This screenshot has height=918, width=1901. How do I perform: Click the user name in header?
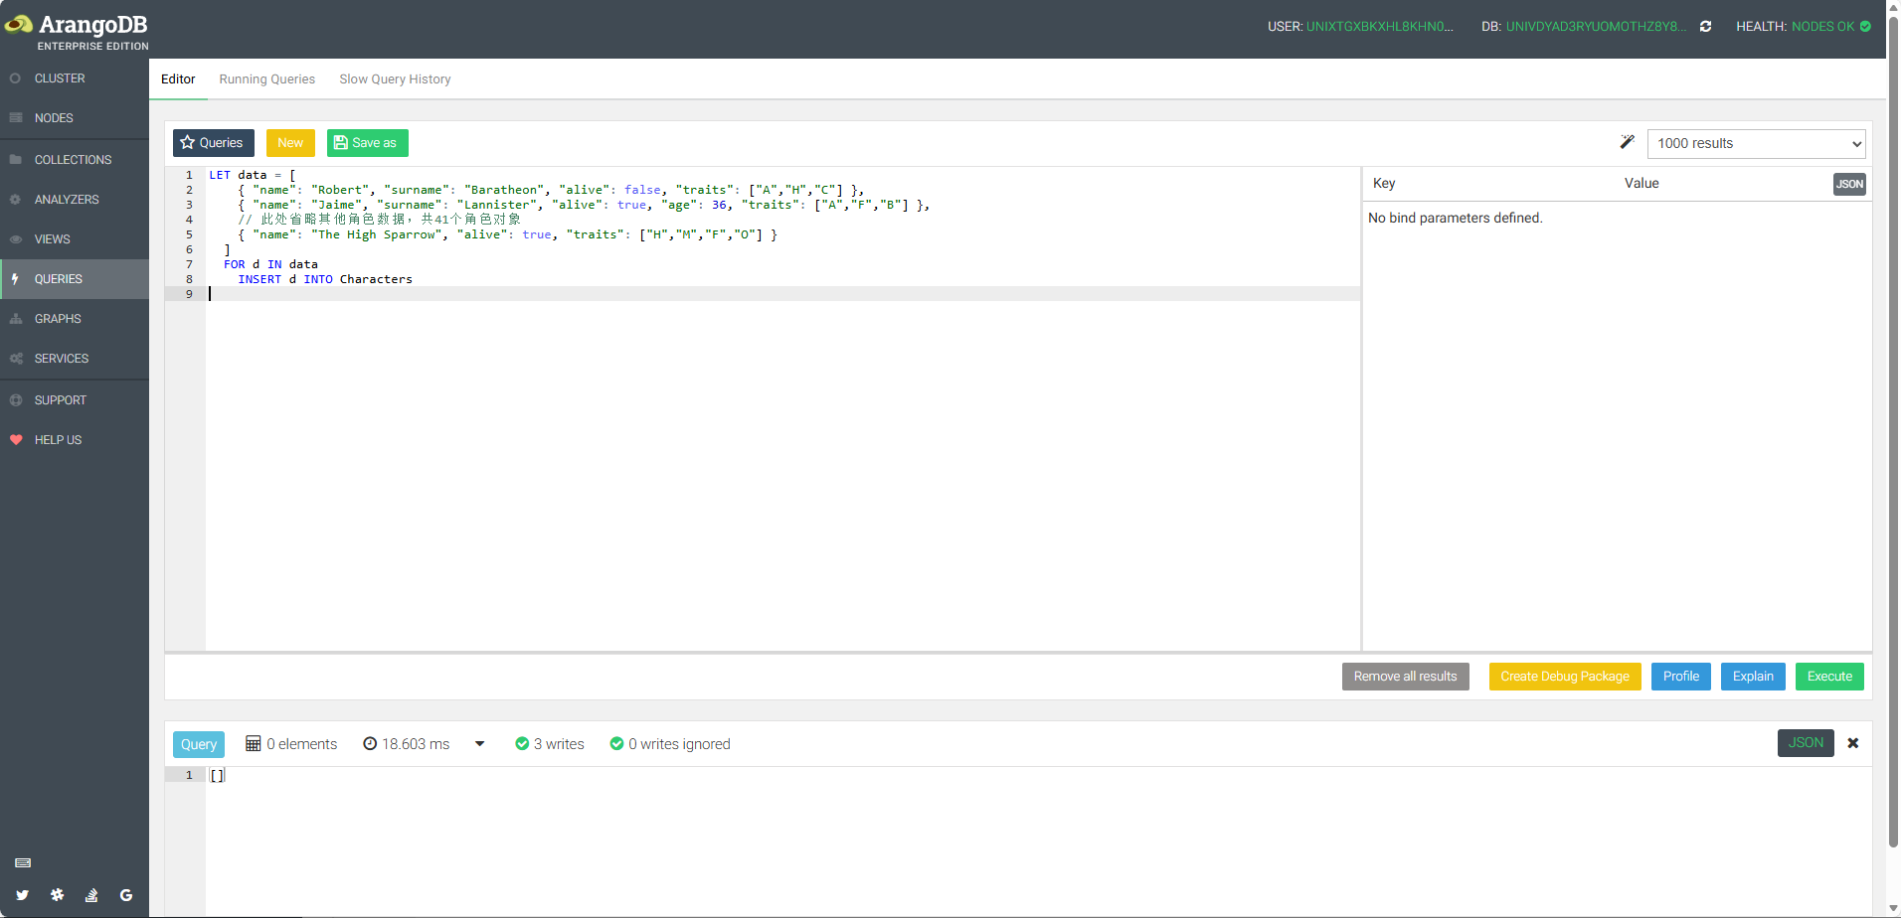(x=1380, y=27)
